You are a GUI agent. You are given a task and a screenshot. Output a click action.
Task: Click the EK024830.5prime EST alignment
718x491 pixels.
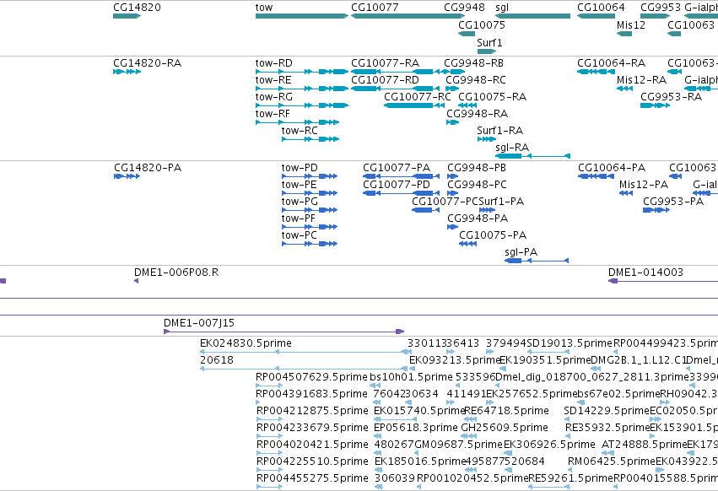[x=305, y=352]
